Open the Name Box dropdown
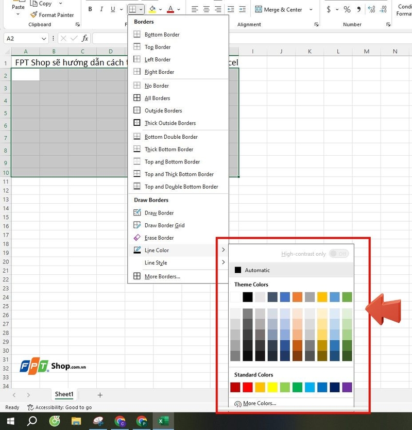This screenshot has width=412, height=430. pyautogui.click(x=45, y=38)
